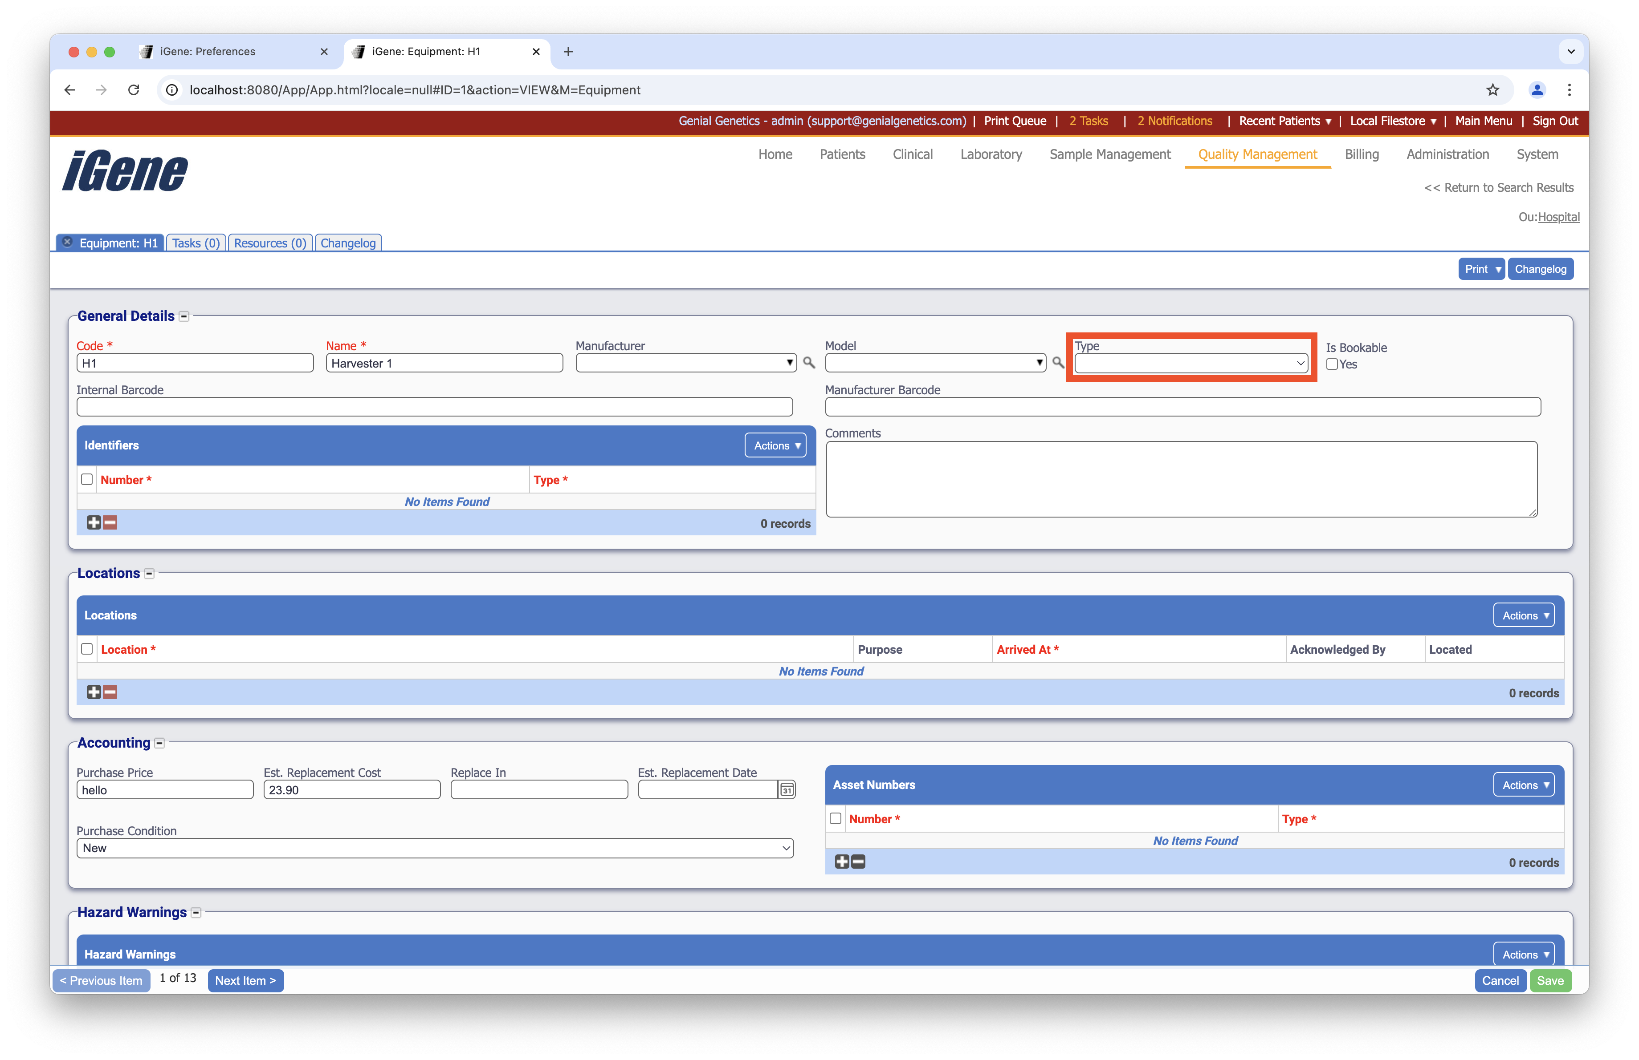The image size is (1639, 1060).
Task: Open Est. Replacement Date calendar picker
Action: tap(787, 790)
